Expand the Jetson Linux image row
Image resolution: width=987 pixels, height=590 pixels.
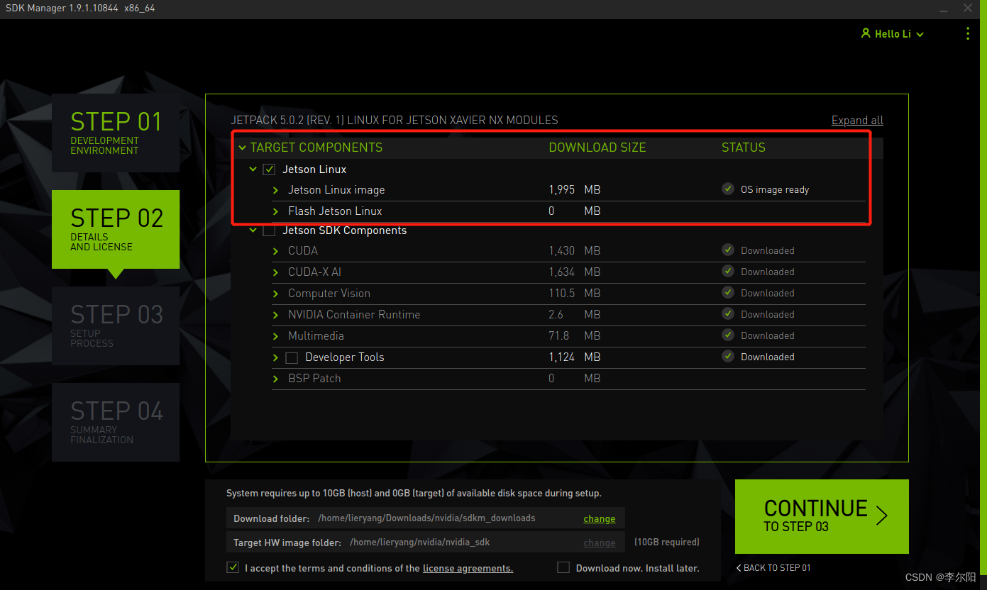pos(275,190)
